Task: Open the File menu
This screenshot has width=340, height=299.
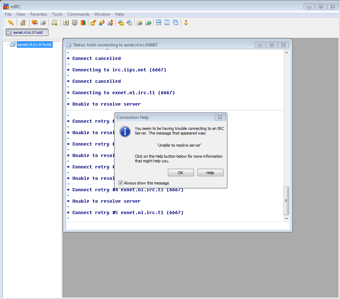Action: 8,14
